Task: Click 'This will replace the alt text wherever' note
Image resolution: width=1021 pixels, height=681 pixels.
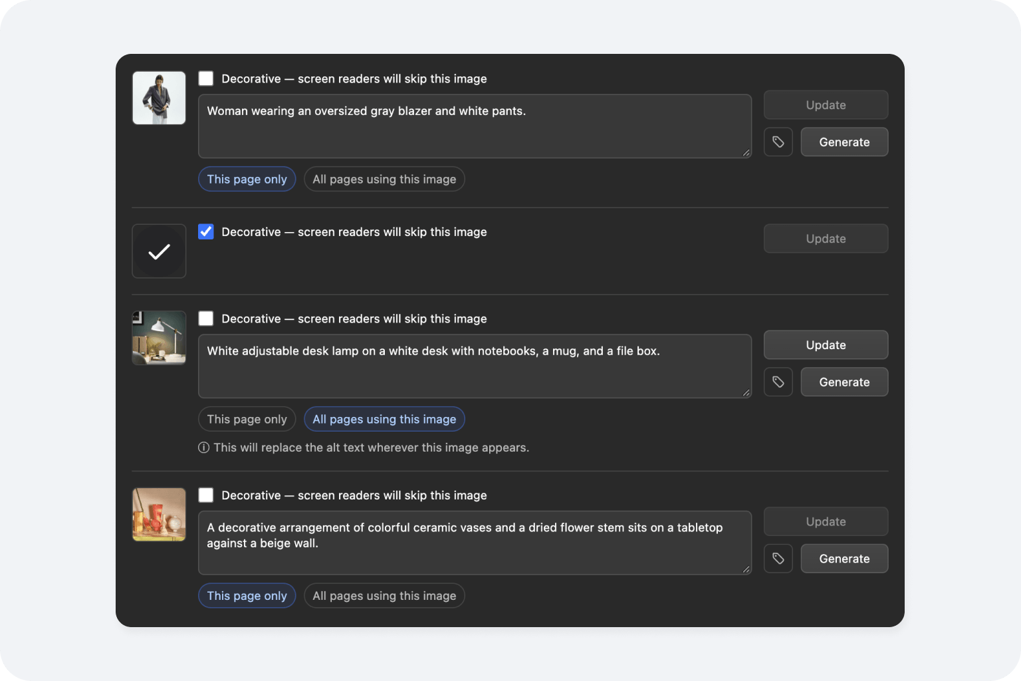Action: (372, 448)
